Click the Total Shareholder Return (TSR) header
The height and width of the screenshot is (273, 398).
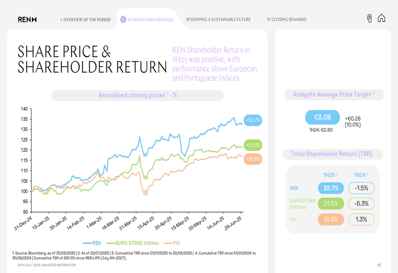point(332,154)
